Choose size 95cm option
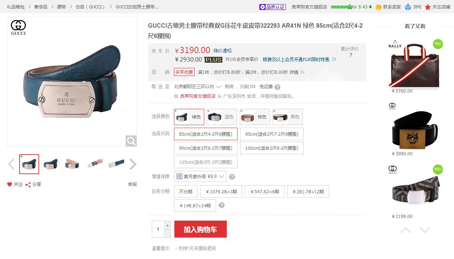This screenshot has width=454, height=259. [272, 134]
